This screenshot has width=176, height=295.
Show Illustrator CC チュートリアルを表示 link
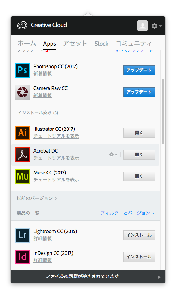coord(56,136)
